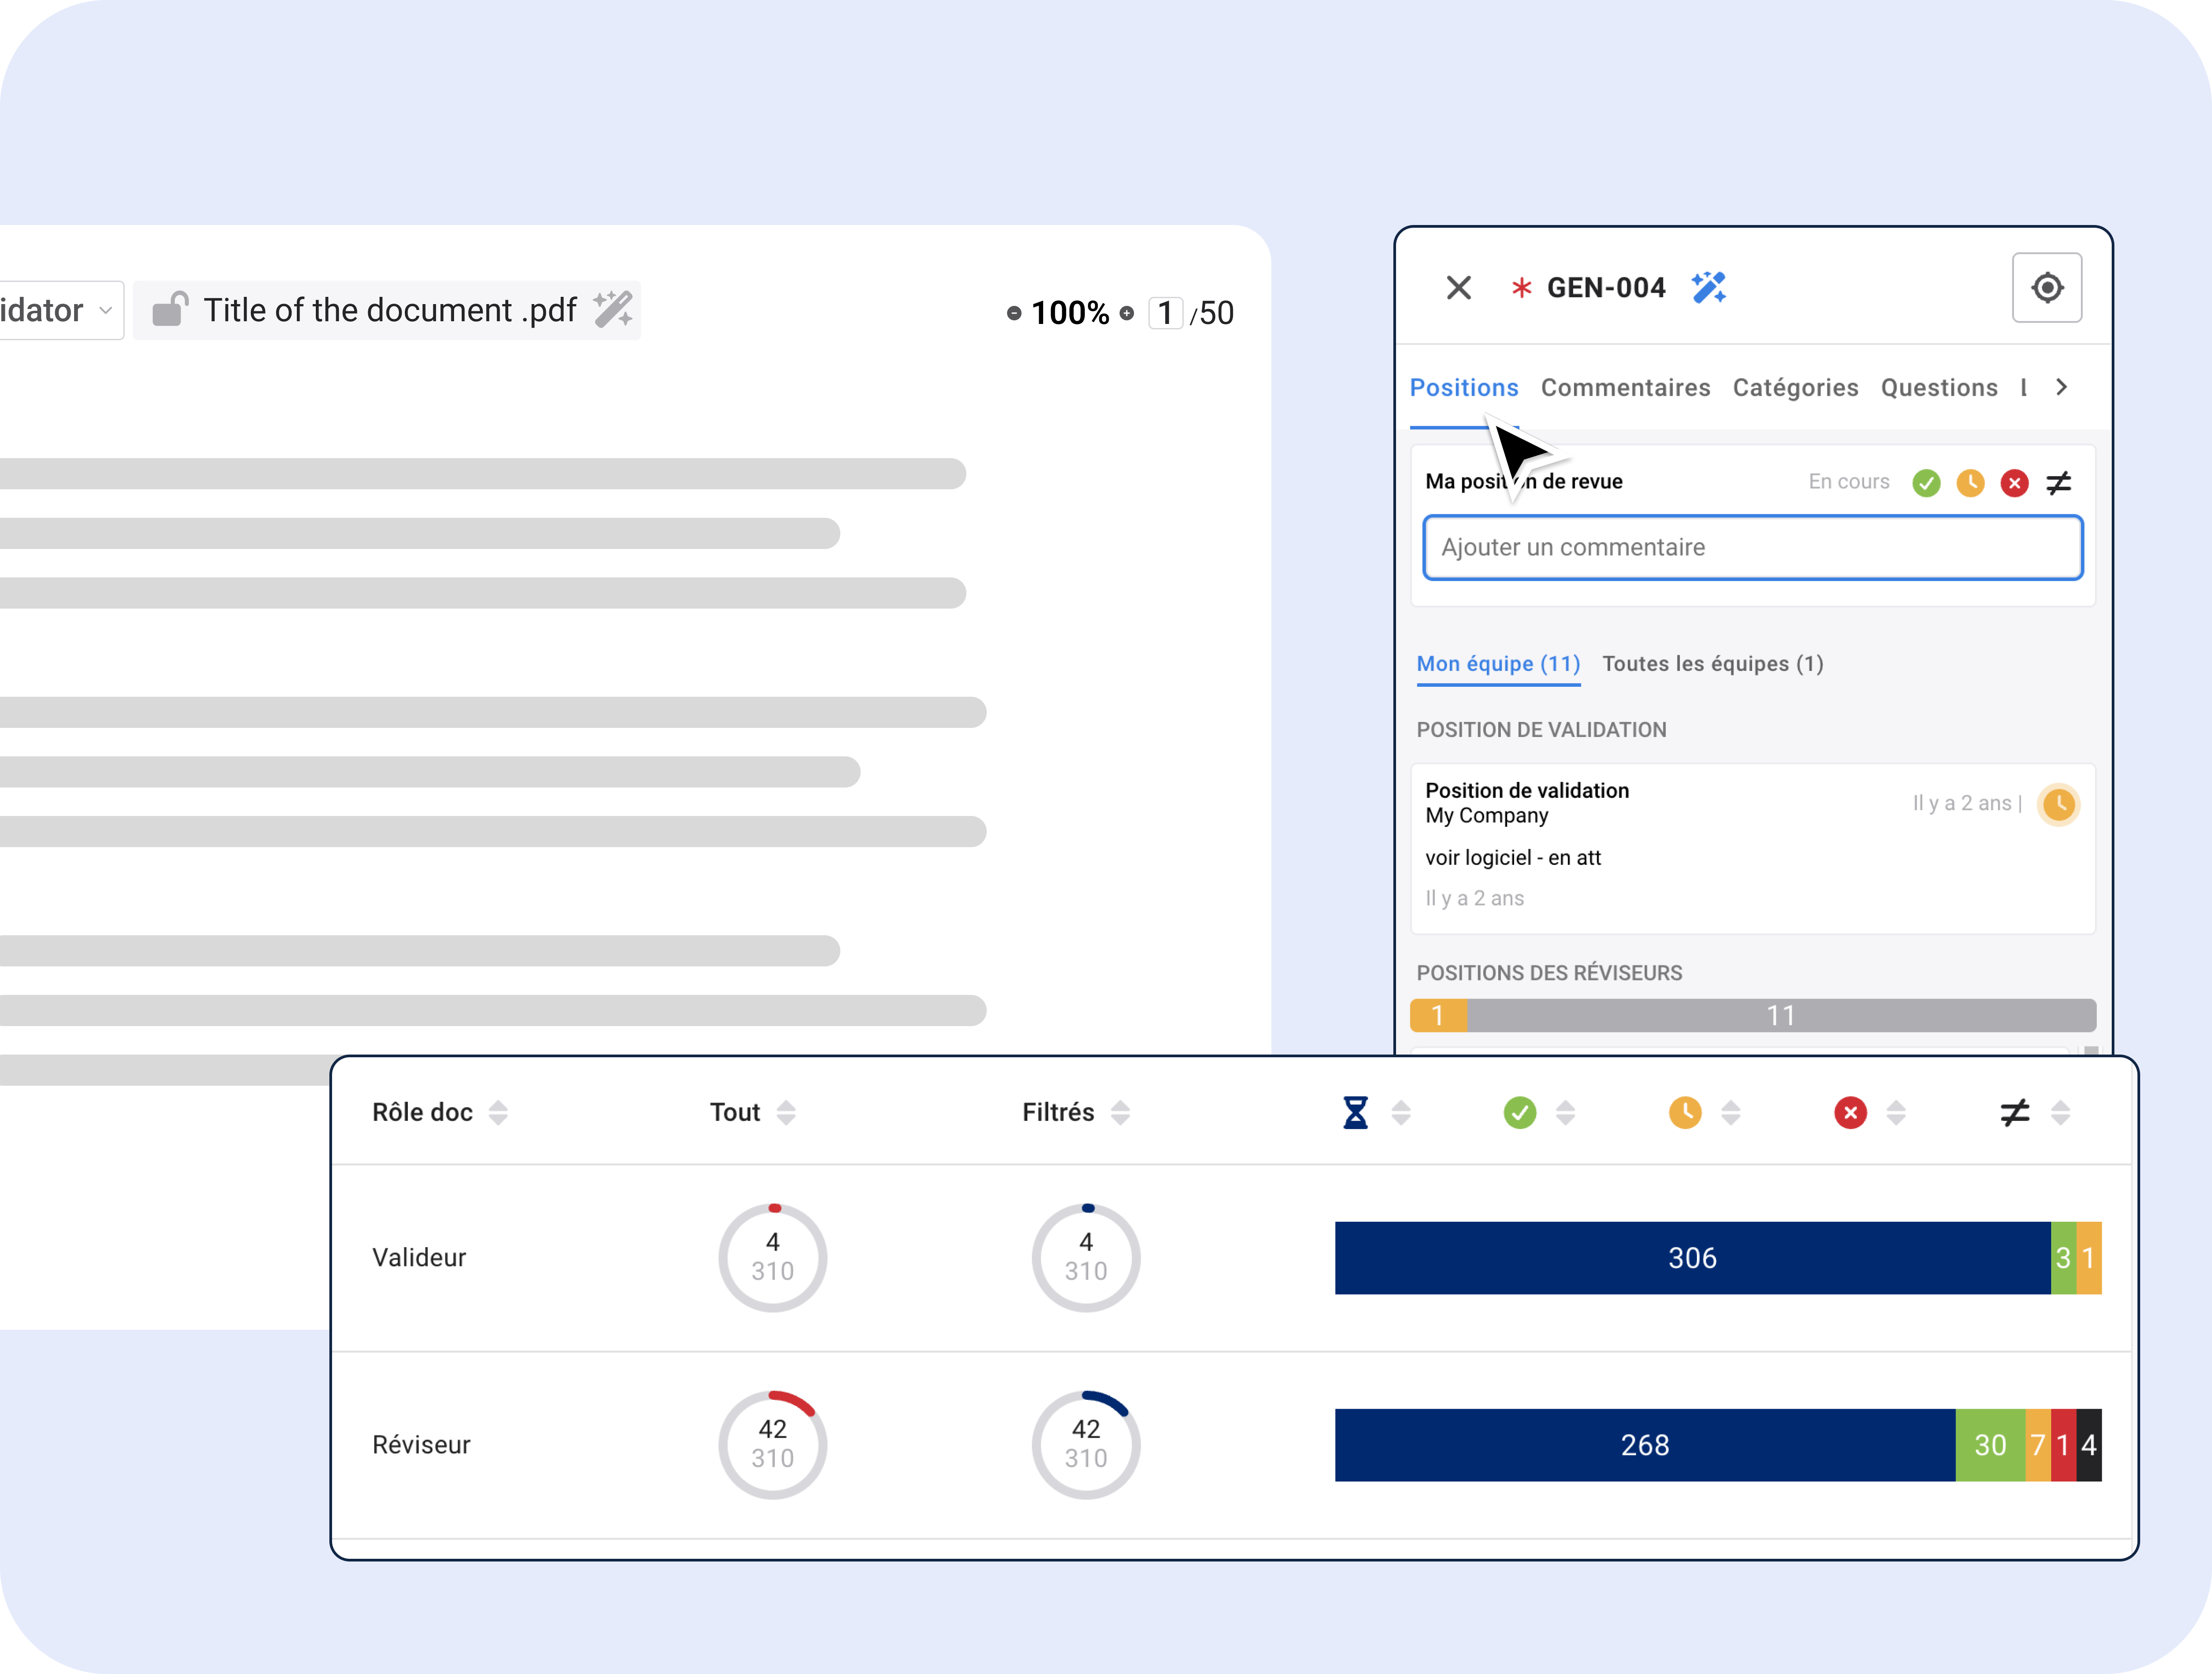Screen dimensions: 2212x1674
Task: Click the Ajouter un commentaire field
Action: (x=1752, y=547)
